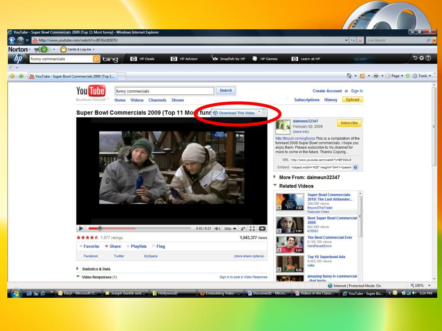Open the 360p quality dropdown
Screen dimensions: 442x331
(230, 228)
